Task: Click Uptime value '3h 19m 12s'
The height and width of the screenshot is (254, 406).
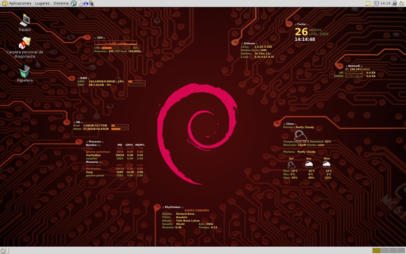Action: (x=262, y=54)
